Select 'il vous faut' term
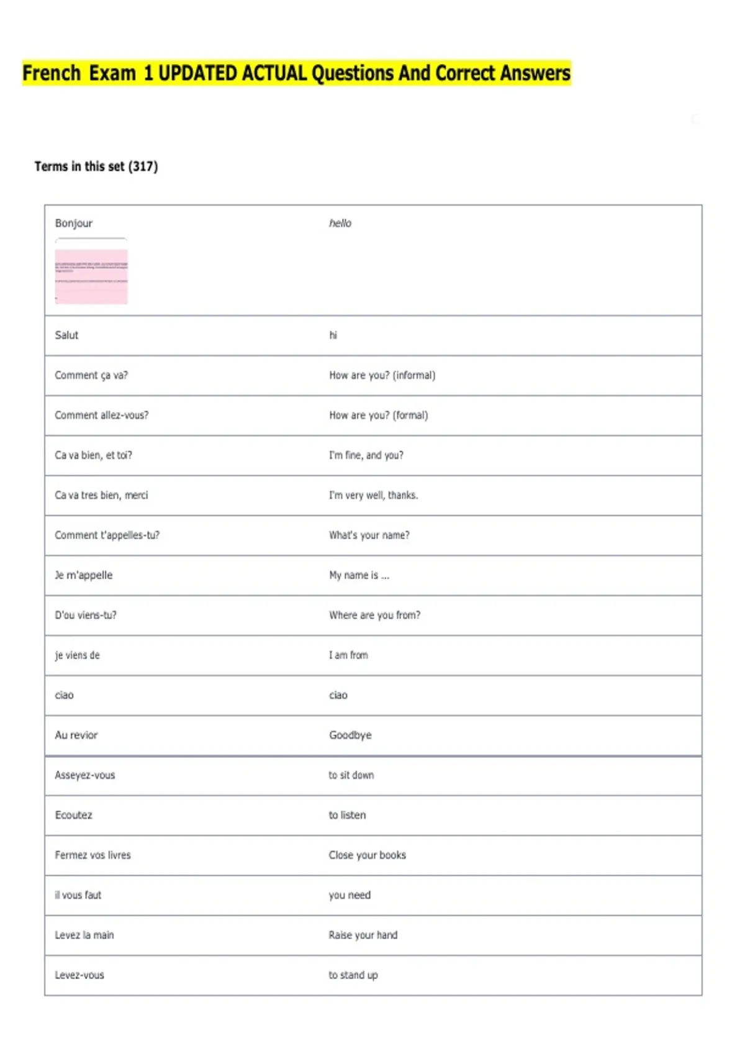 click(78, 895)
